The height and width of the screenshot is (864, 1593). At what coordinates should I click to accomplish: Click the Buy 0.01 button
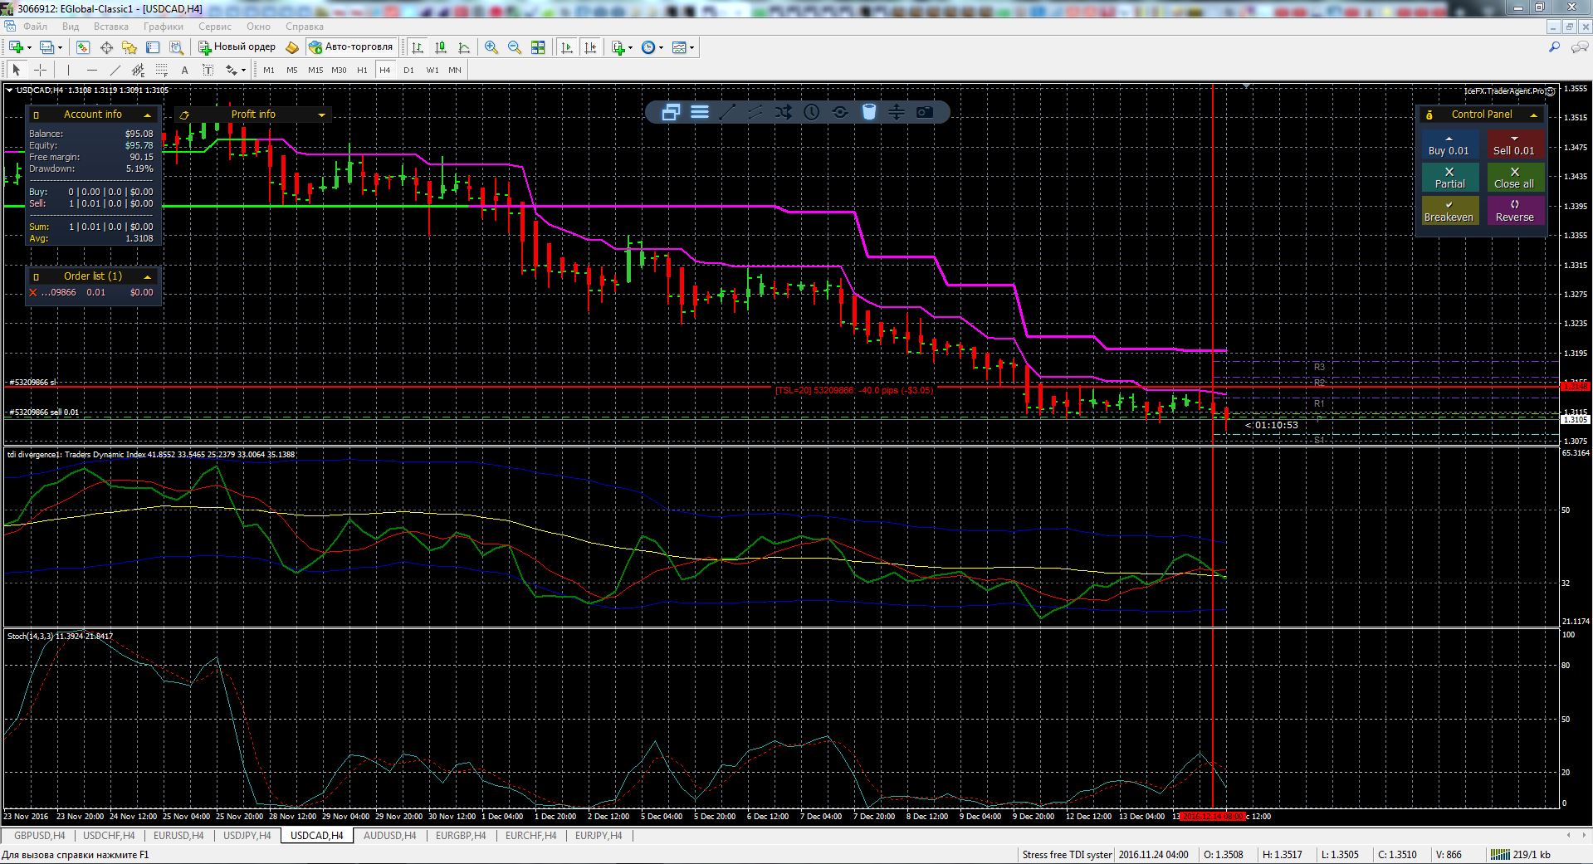1449,144
